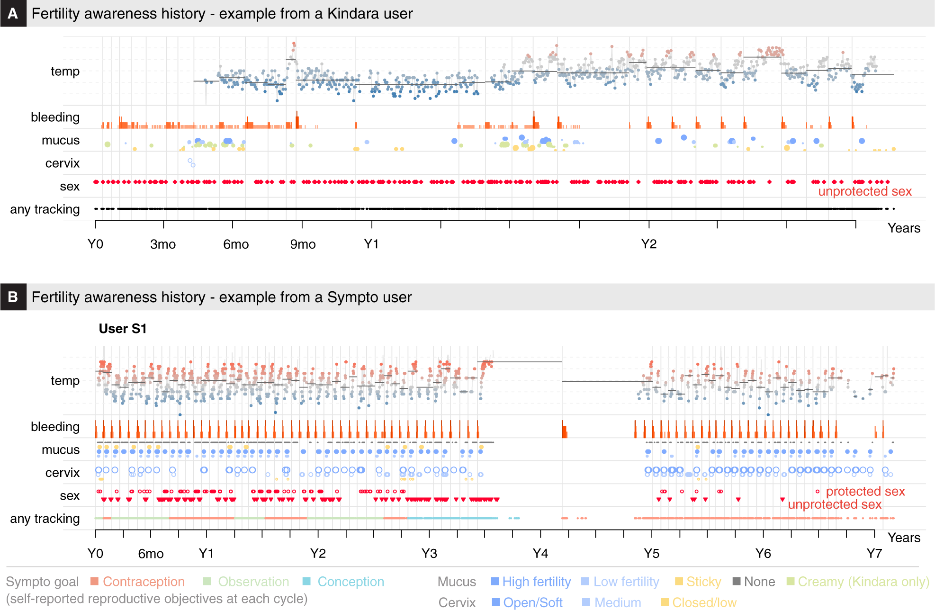Click the 'Creamy (Kindara only)' legend text
The width and height of the screenshot is (935, 610).
[863, 582]
